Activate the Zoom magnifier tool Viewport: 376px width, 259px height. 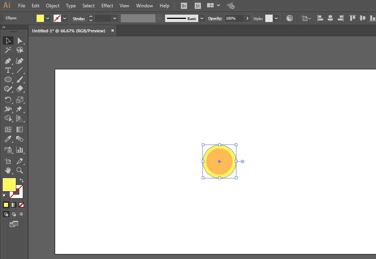click(20, 170)
